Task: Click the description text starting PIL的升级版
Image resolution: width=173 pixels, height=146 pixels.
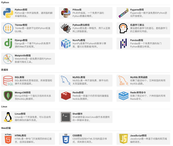Action: click(88, 14)
